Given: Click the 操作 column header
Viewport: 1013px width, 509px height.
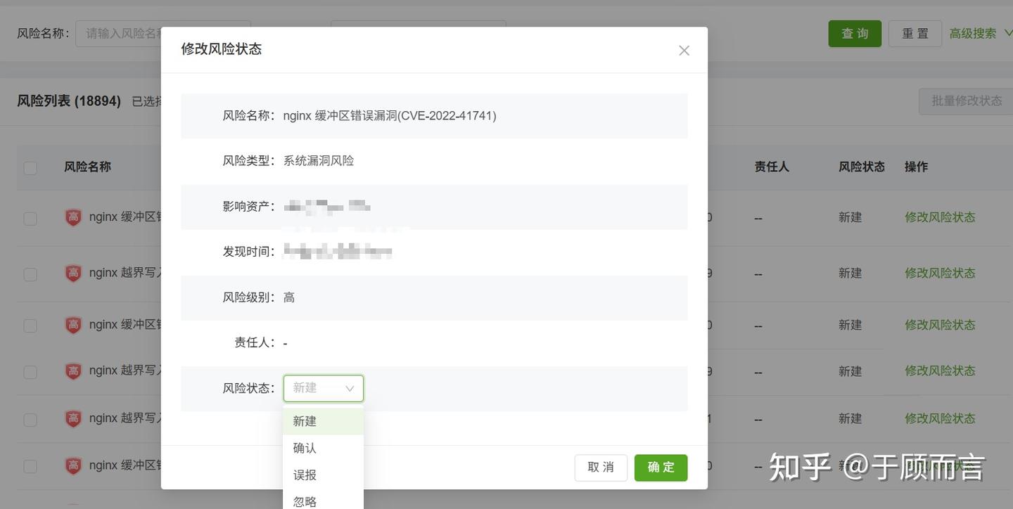Looking at the screenshot, I should click(916, 167).
